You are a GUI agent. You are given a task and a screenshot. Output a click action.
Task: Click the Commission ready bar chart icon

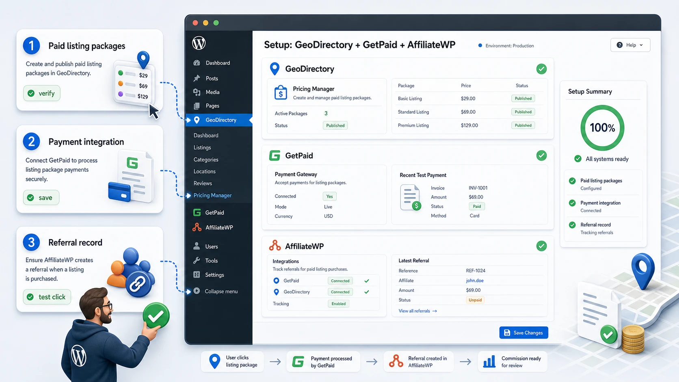point(489,361)
